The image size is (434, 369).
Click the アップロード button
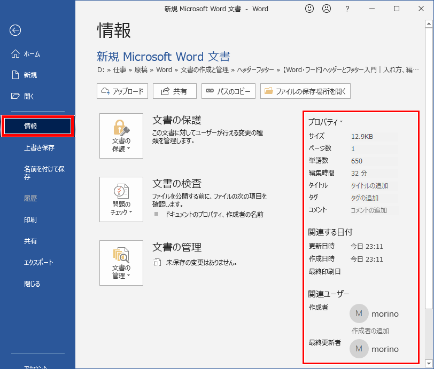[122, 91]
